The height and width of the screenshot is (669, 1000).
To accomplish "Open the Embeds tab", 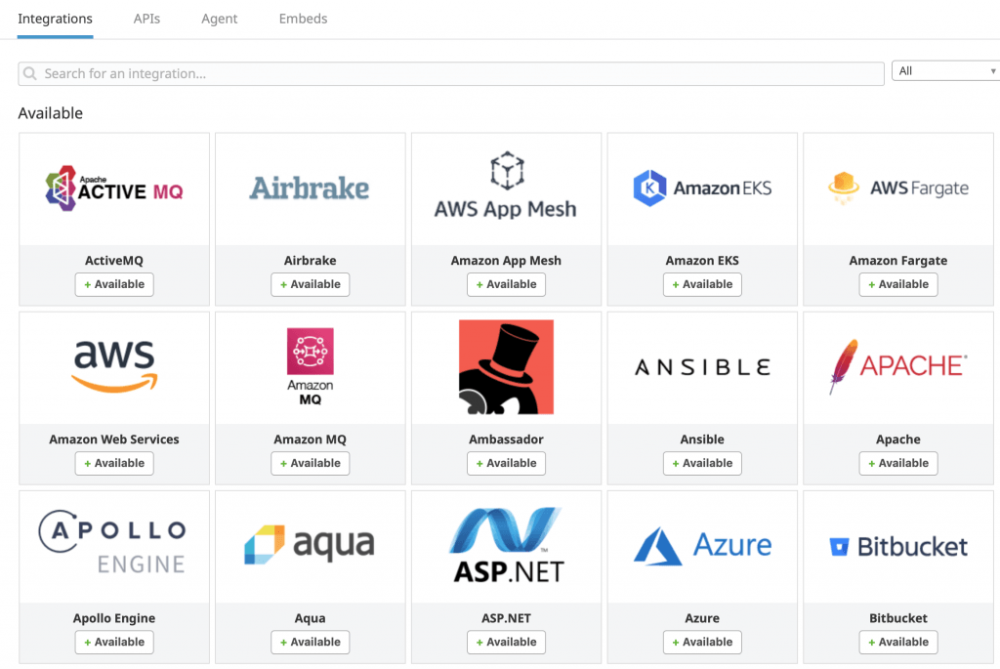I will (x=303, y=19).
